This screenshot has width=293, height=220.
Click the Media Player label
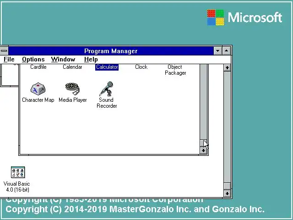(x=73, y=100)
